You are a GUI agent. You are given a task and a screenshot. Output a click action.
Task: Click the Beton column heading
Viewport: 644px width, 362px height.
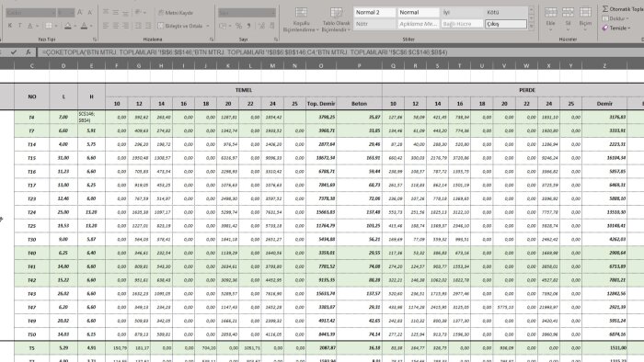pos(360,104)
